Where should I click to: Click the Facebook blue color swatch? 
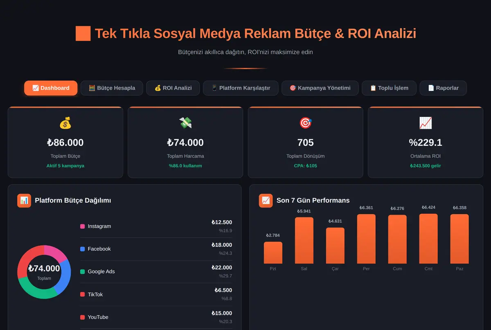pyautogui.click(x=83, y=249)
